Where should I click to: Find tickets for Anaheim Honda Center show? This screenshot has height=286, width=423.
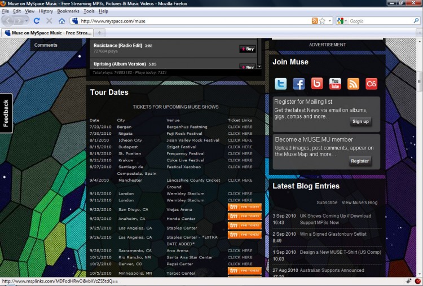pyautogui.click(x=245, y=217)
